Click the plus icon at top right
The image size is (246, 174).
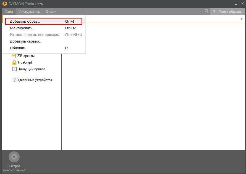(x=241, y=19)
